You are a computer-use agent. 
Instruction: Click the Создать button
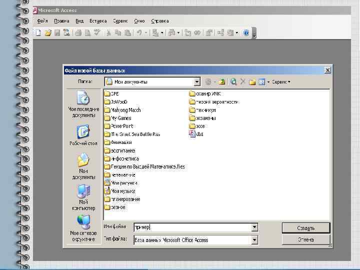click(306, 228)
